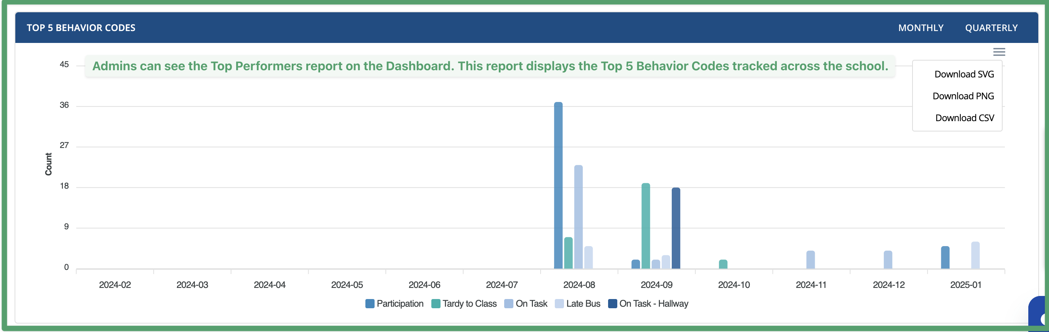Click the Tardy to Class bar in 2024-09
This screenshot has height=332, width=1049.
[x=645, y=226]
